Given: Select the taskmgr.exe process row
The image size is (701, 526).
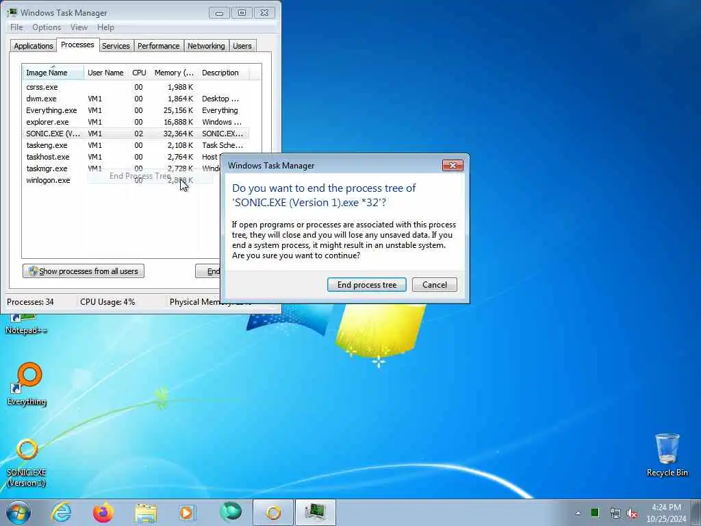Looking at the screenshot, I should click(x=122, y=168).
